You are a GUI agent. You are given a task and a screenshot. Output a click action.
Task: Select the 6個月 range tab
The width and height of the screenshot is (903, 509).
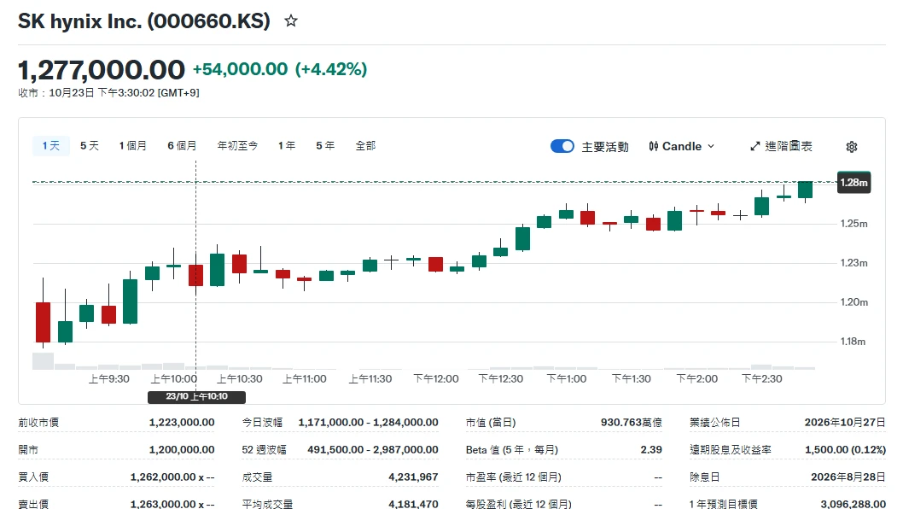[182, 146]
